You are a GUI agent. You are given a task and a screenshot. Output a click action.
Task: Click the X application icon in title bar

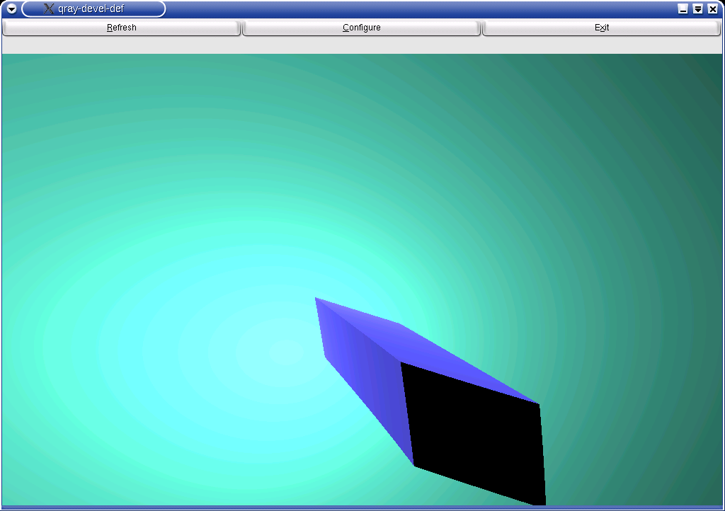[49, 9]
